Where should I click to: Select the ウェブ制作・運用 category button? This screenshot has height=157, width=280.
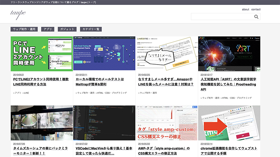pos(24,29)
